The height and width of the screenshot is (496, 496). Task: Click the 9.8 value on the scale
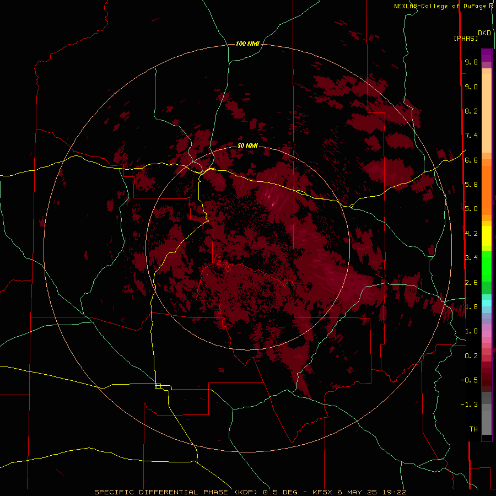point(471,62)
